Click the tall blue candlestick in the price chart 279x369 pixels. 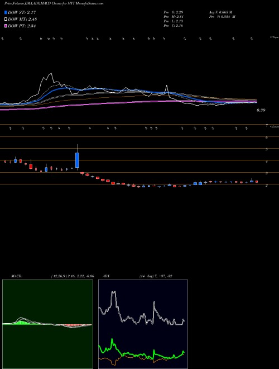tap(77, 160)
